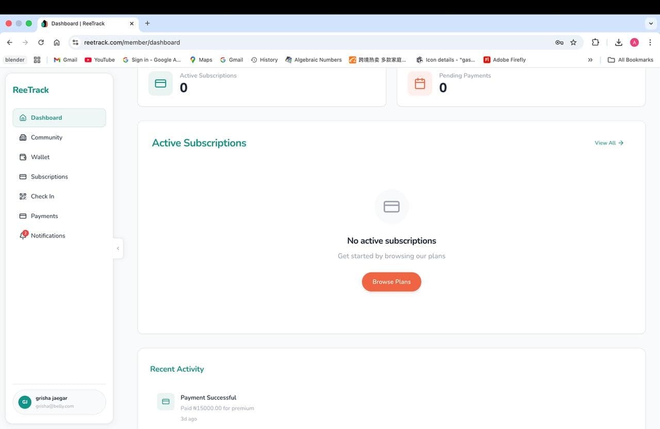The height and width of the screenshot is (429, 660).
Task: Select the Check In grid icon
Action: click(22, 196)
